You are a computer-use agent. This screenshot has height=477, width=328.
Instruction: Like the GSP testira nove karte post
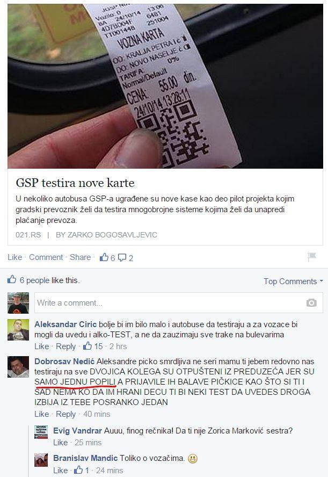(x=14, y=257)
